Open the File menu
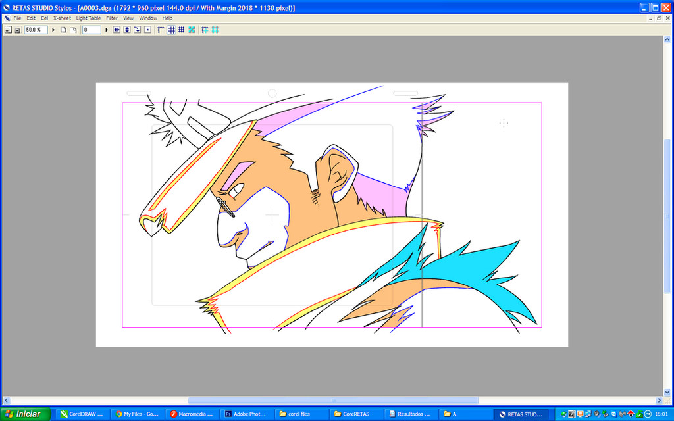The height and width of the screenshot is (421, 674). (x=17, y=18)
